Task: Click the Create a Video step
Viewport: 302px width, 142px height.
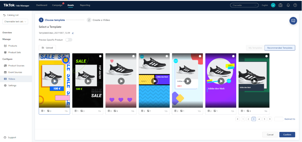Action: pyautogui.click(x=98, y=20)
